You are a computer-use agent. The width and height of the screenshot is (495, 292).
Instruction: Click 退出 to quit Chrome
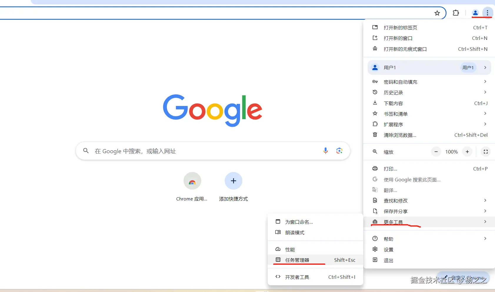pos(389,260)
